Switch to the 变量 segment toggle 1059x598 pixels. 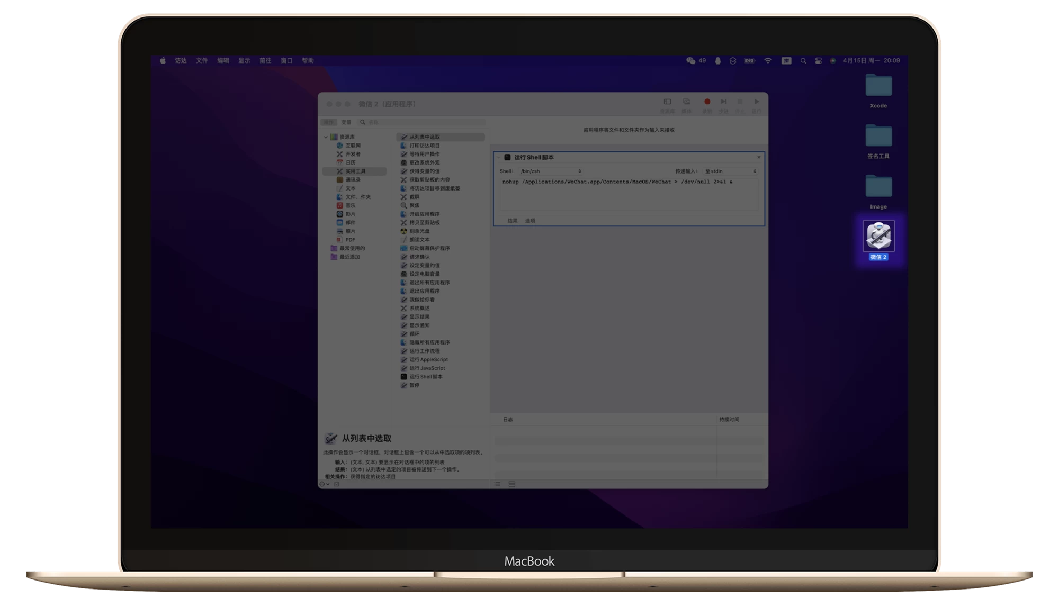click(x=346, y=122)
